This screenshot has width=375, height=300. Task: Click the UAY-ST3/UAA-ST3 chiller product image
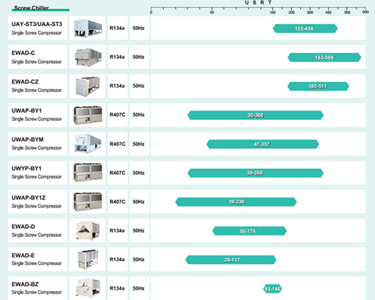[87, 28]
